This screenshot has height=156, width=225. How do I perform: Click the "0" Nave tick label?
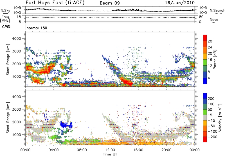click(200, 22)
